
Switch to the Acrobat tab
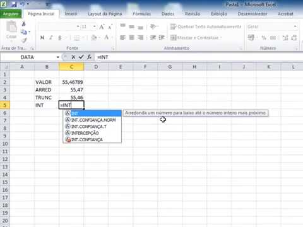pyautogui.click(x=285, y=14)
